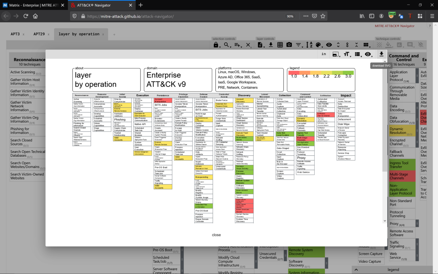
Task: Click the export to Excel grid icon
Action: click(280, 45)
